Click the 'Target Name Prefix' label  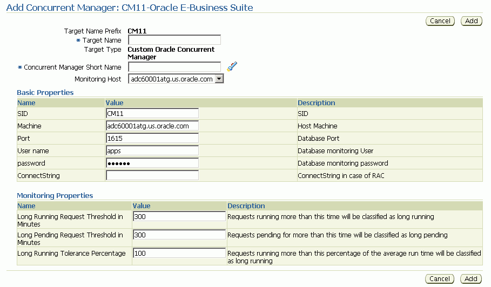pos(93,31)
